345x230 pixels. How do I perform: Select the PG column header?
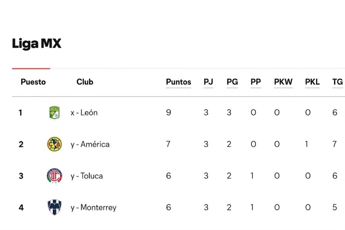coord(232,82)
